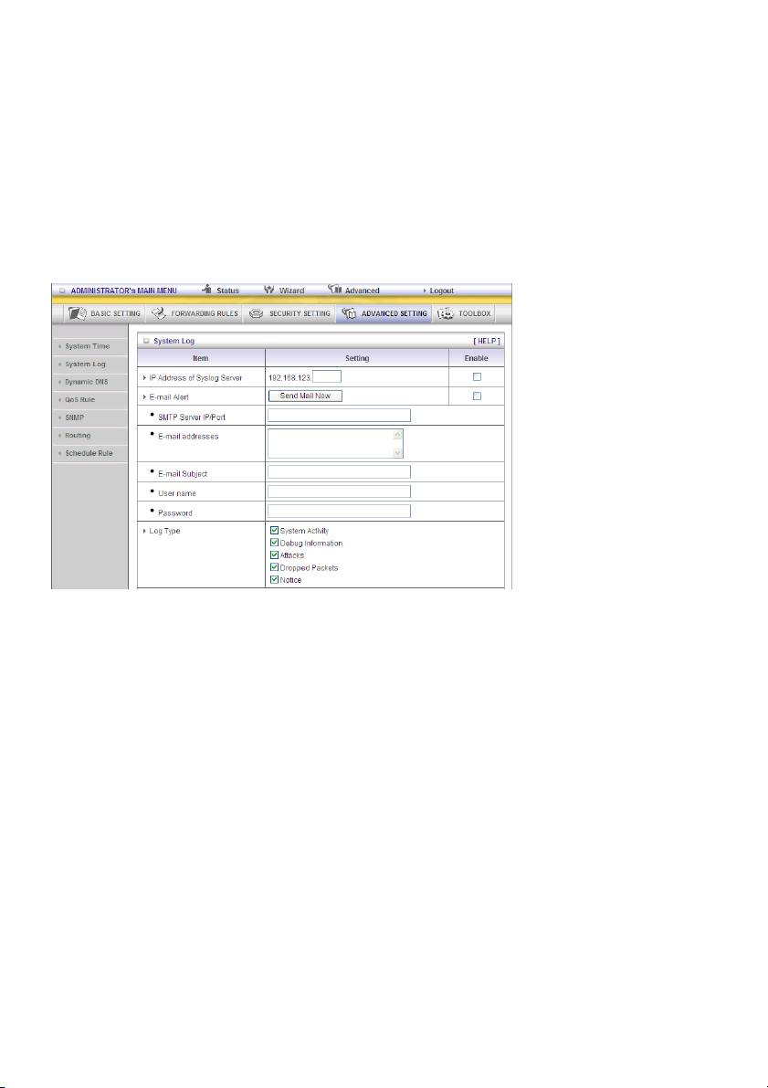
Task: Click the Forwarding Rules tab icon
Action: (x=159, y=313)
